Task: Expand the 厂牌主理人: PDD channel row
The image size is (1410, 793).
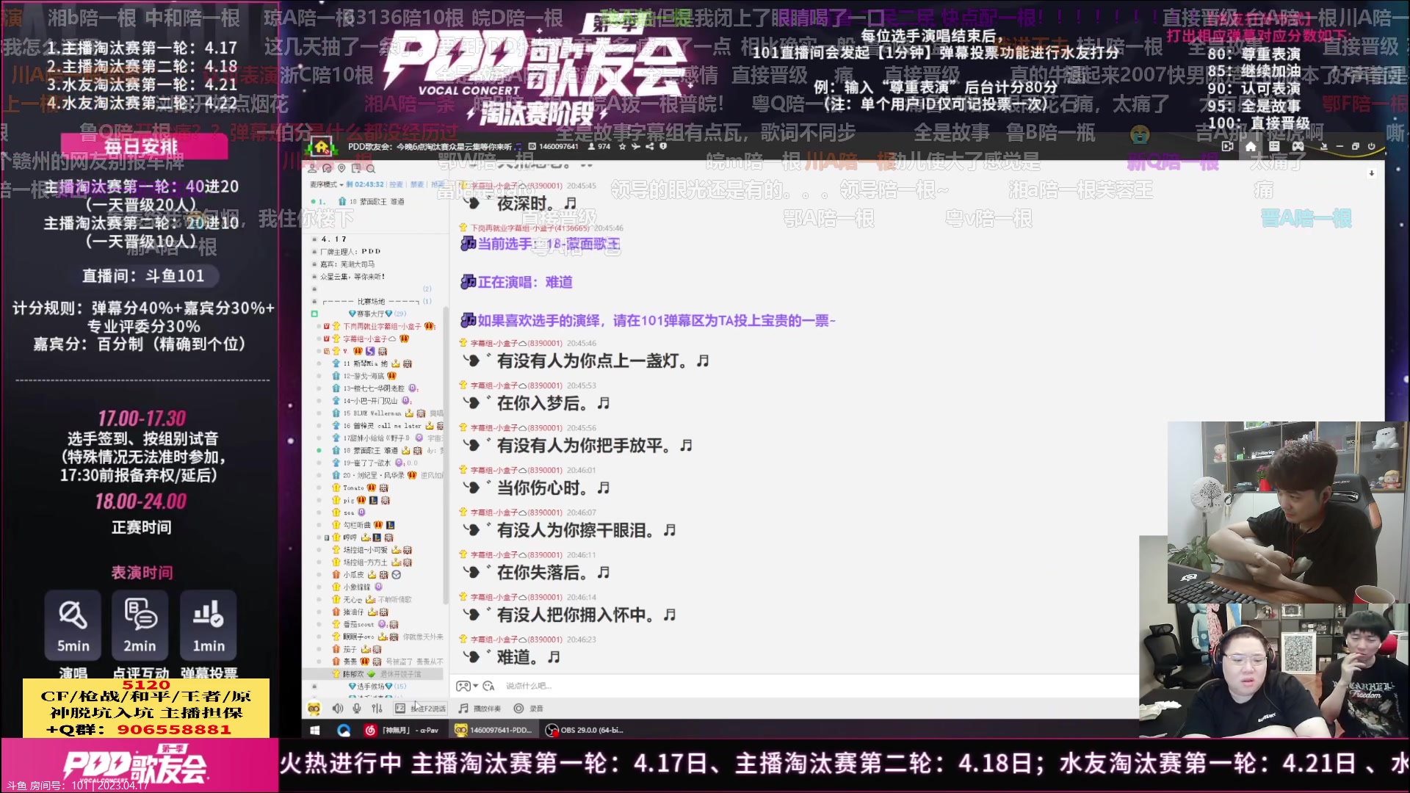Action: (x=347, y=251)
